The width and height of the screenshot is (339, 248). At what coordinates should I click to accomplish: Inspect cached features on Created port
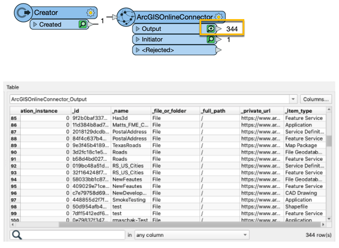tap(82, 24)
